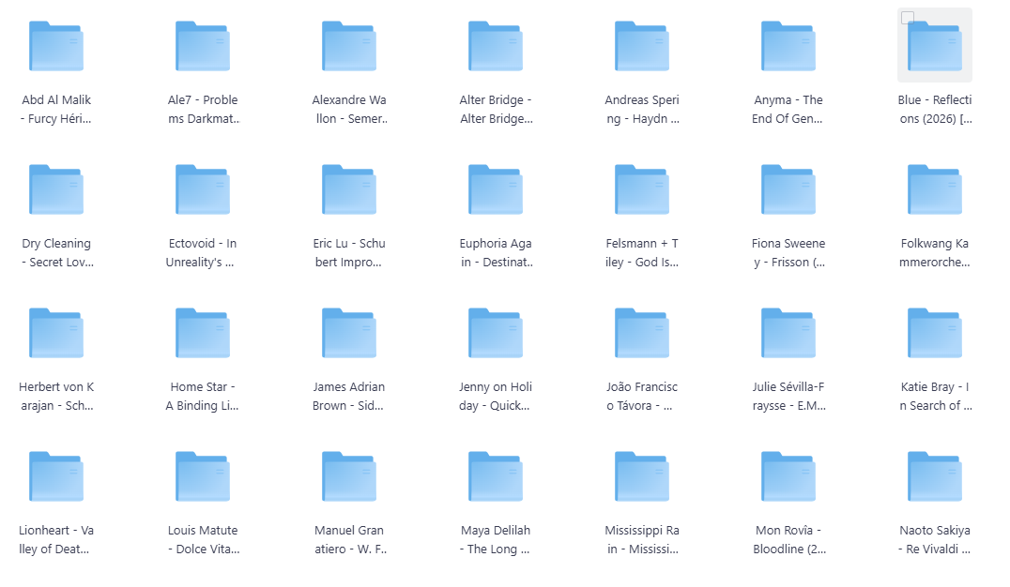
Task: Select the Ectovoid folder icon
Action: pos(203,189)
